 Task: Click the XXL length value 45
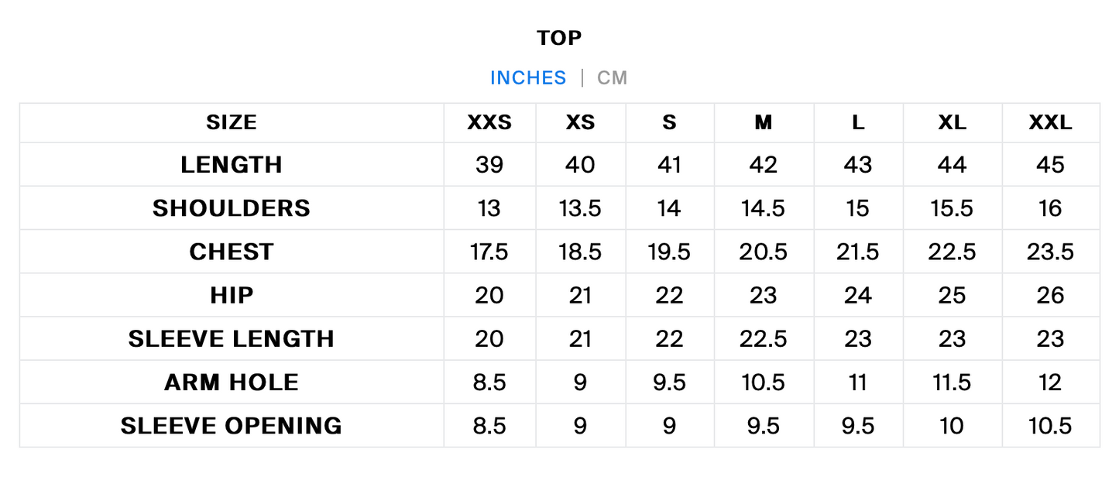[x=1050, y=165]
